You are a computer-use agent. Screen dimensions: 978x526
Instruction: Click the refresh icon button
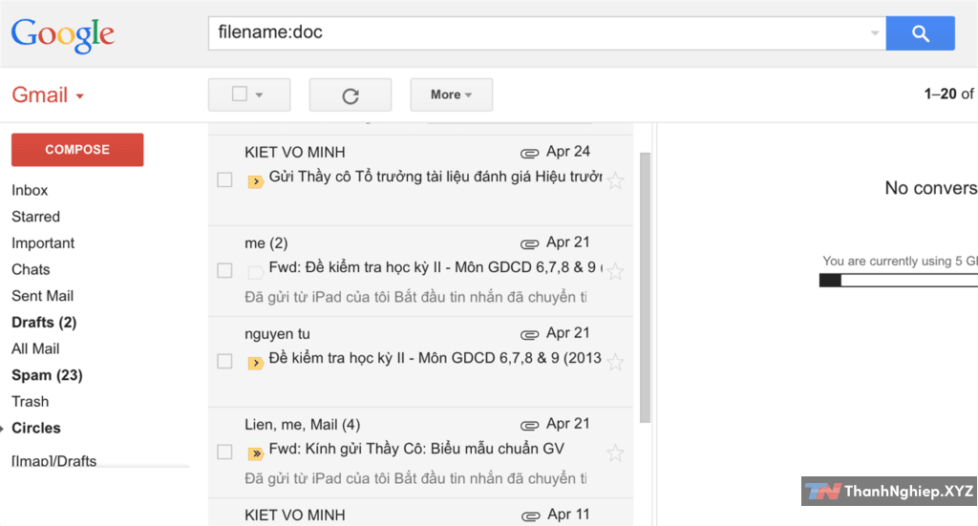point(351,95)
